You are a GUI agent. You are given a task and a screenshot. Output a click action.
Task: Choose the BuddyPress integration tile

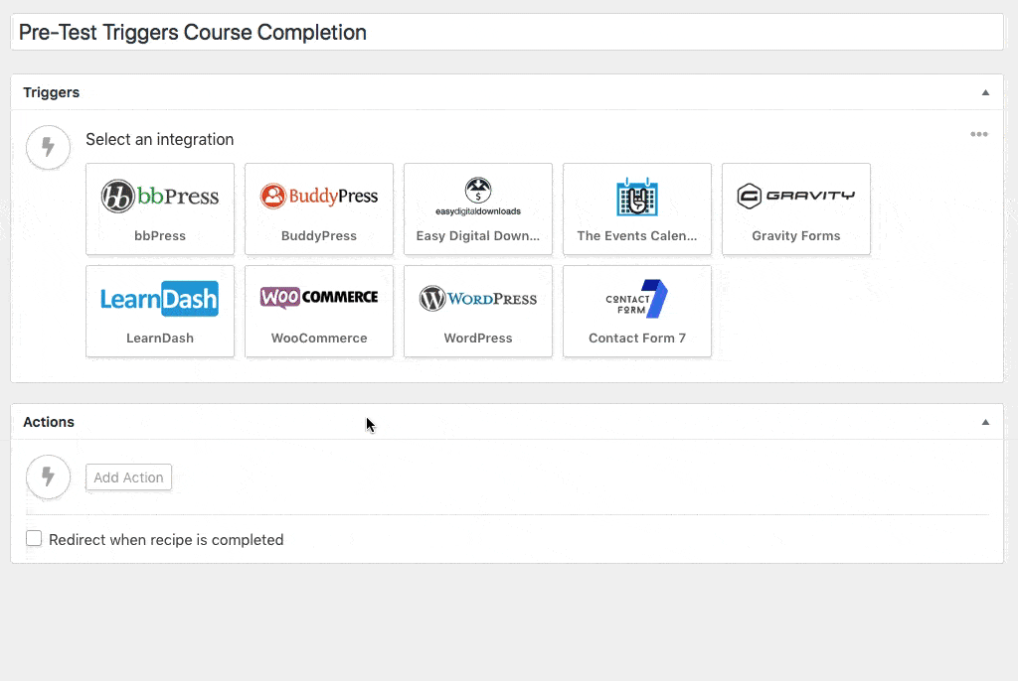tap(319, 208)
